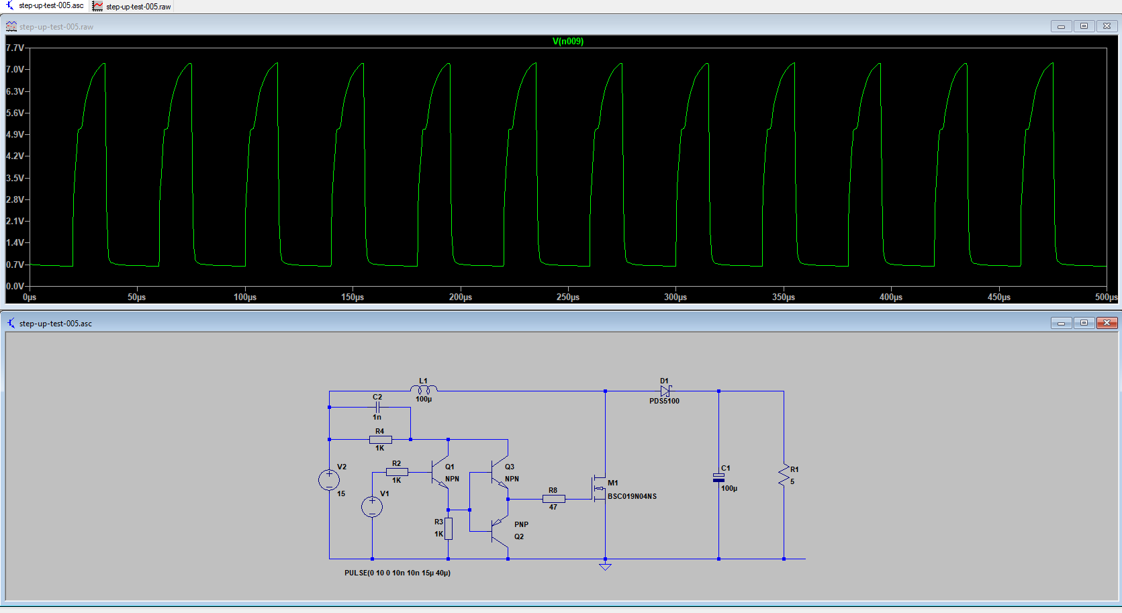The height and width of the screenshot is (613, 1122).
Task: Select the D1 PDS5100 diode symbol
Action: pos(665,391)
